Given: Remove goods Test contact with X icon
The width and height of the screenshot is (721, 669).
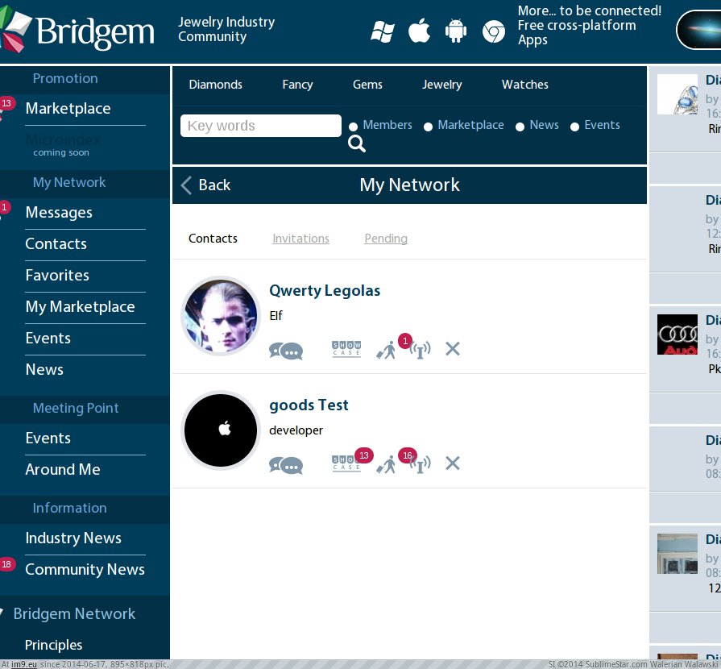Looking at the screenshot, I should point(453,463).
